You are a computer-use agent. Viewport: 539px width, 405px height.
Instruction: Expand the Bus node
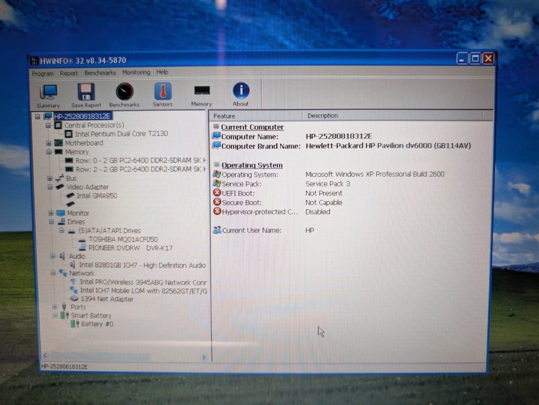pyautogui.click(x=50, y=178)
